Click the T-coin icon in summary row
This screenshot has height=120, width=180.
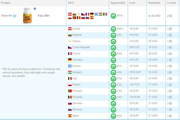(171, 16)
